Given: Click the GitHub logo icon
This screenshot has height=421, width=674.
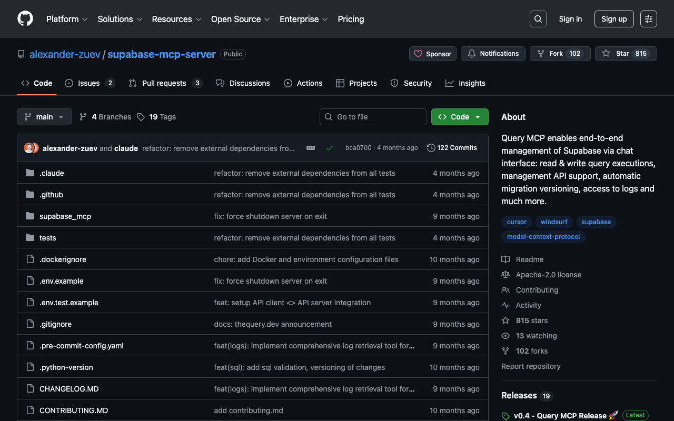Looking at the screenshot, I should click(x=25, y=19).
